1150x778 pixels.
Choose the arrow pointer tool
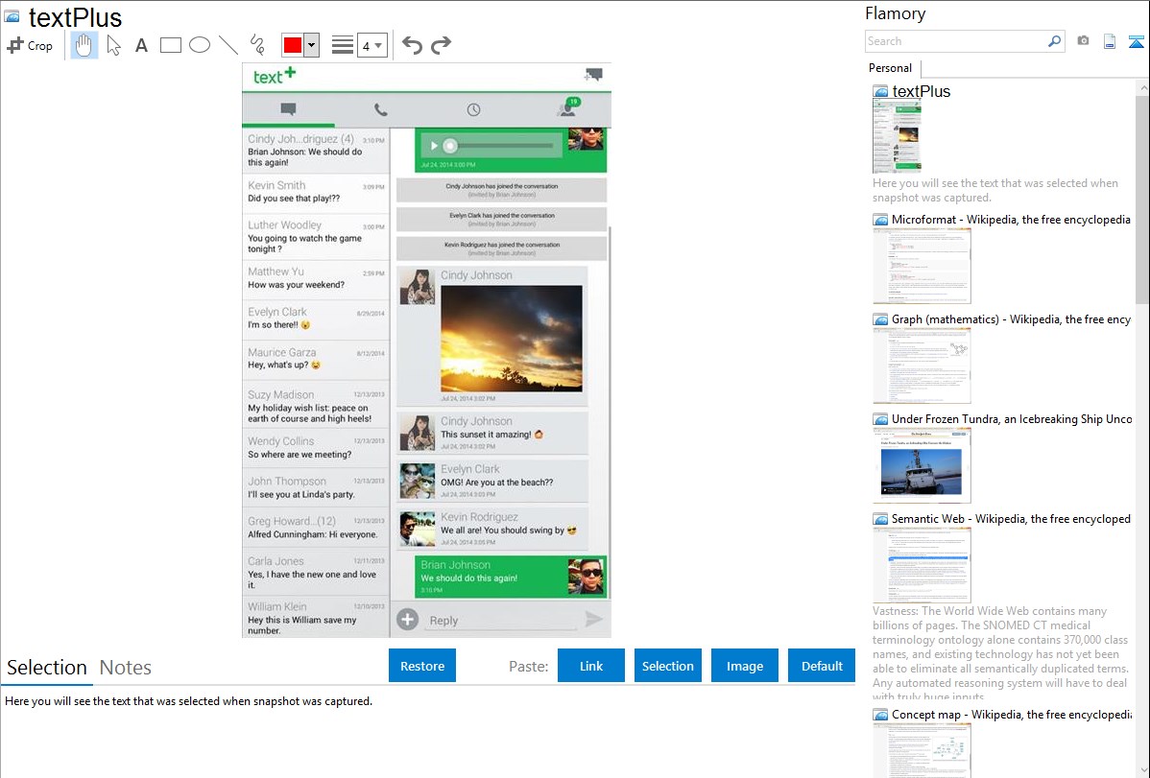pyautogui.click(x=113, y=45)
